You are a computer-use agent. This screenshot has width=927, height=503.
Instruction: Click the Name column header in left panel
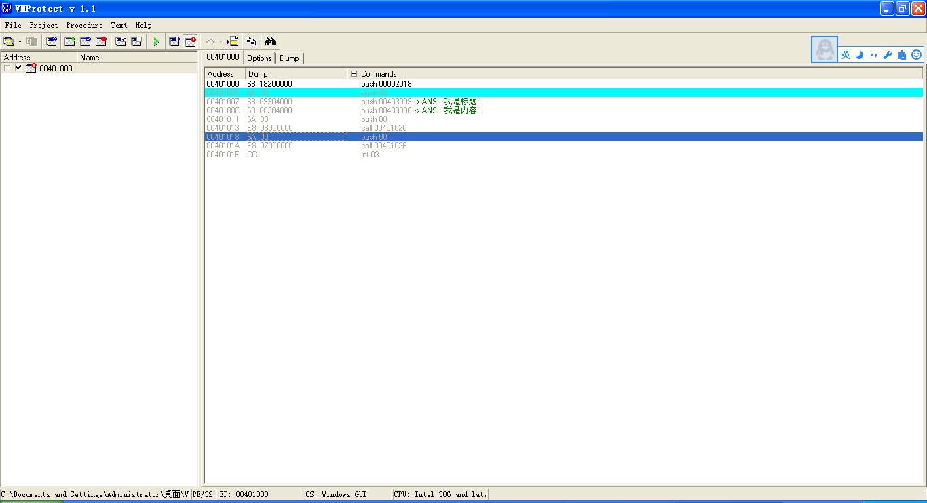click(x=138, y=58)
